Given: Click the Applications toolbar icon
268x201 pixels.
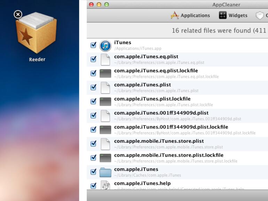Looking at the screenshot, I should pyautogui.click(x=175, y=15).
